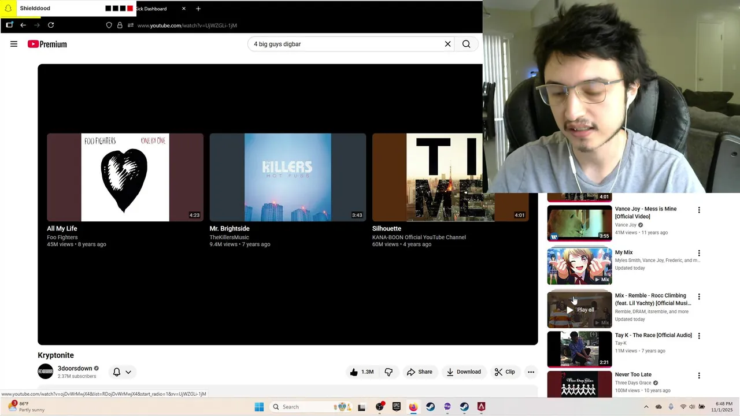Show hidden system tray icons chevron

(x=646, y=407)
